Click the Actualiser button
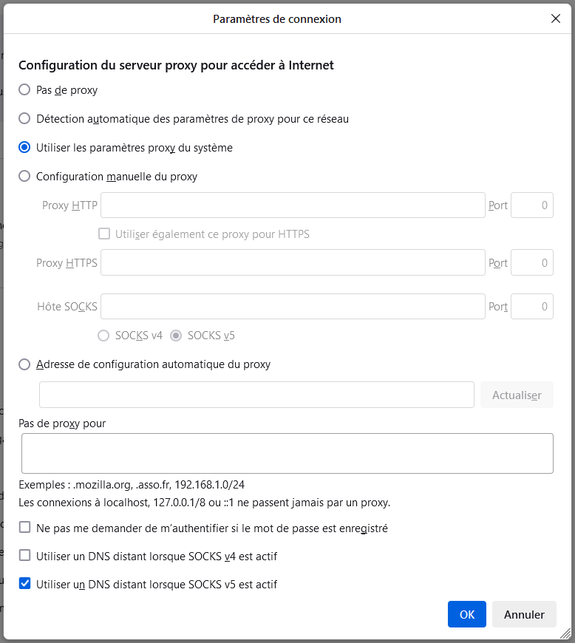 [517, 395]
